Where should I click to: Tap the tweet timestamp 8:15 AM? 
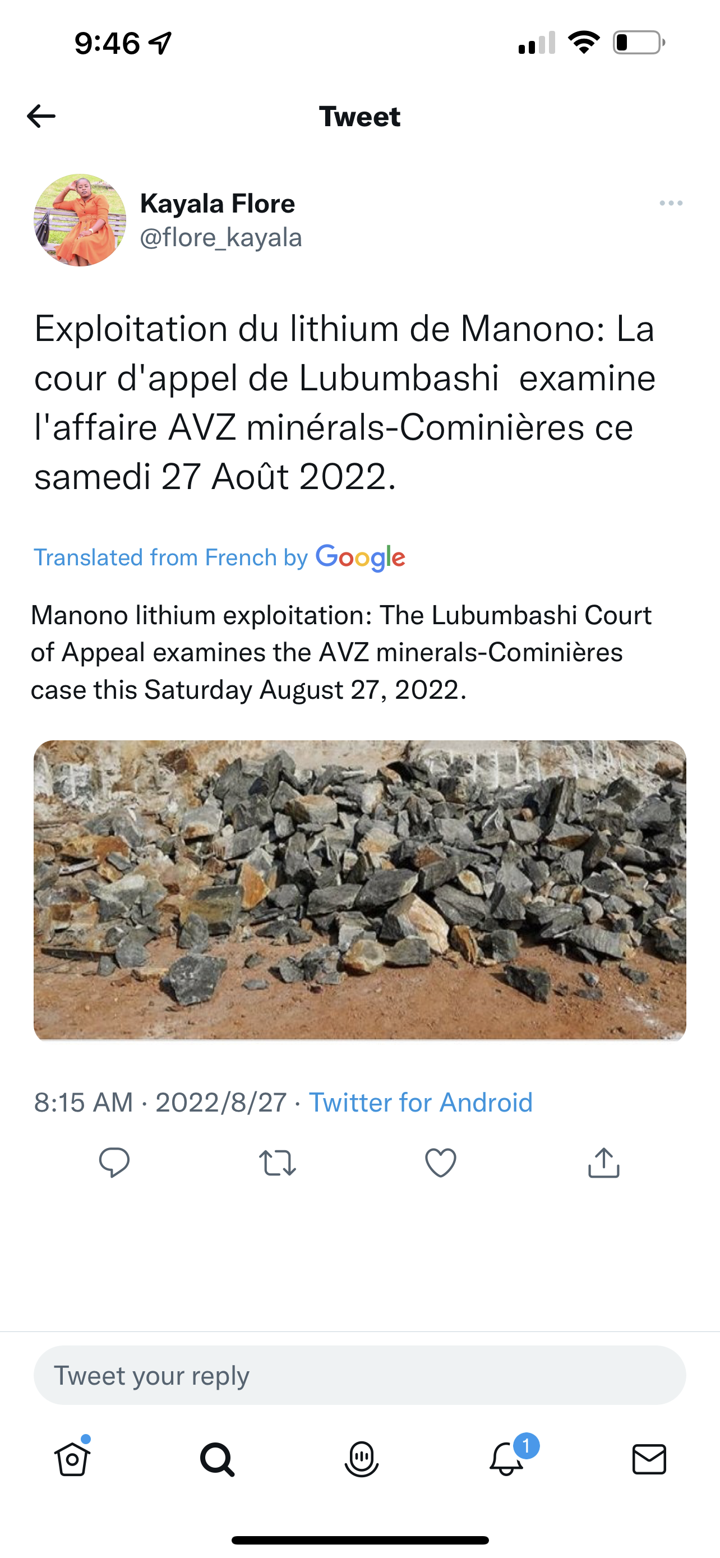[84, 1102]
